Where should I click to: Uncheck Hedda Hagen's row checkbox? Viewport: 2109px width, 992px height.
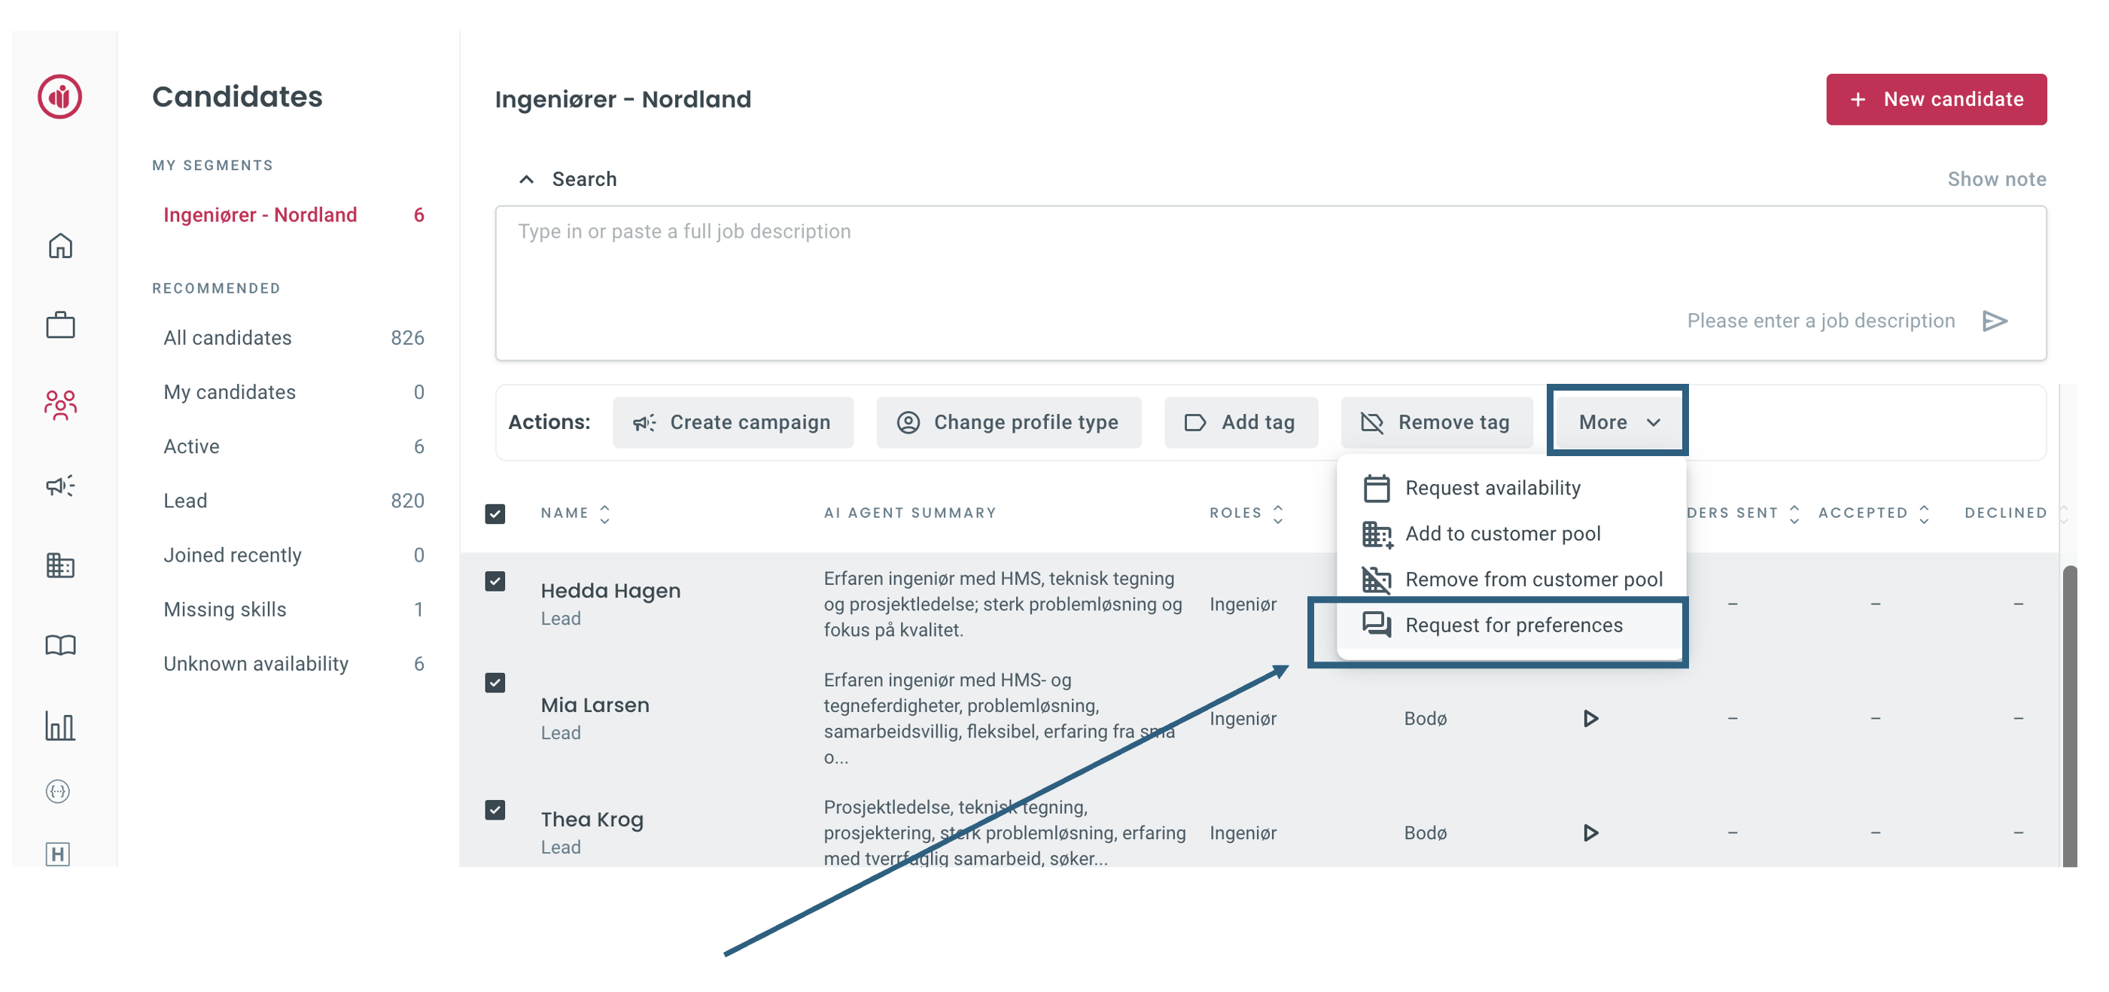pos(495,581)
